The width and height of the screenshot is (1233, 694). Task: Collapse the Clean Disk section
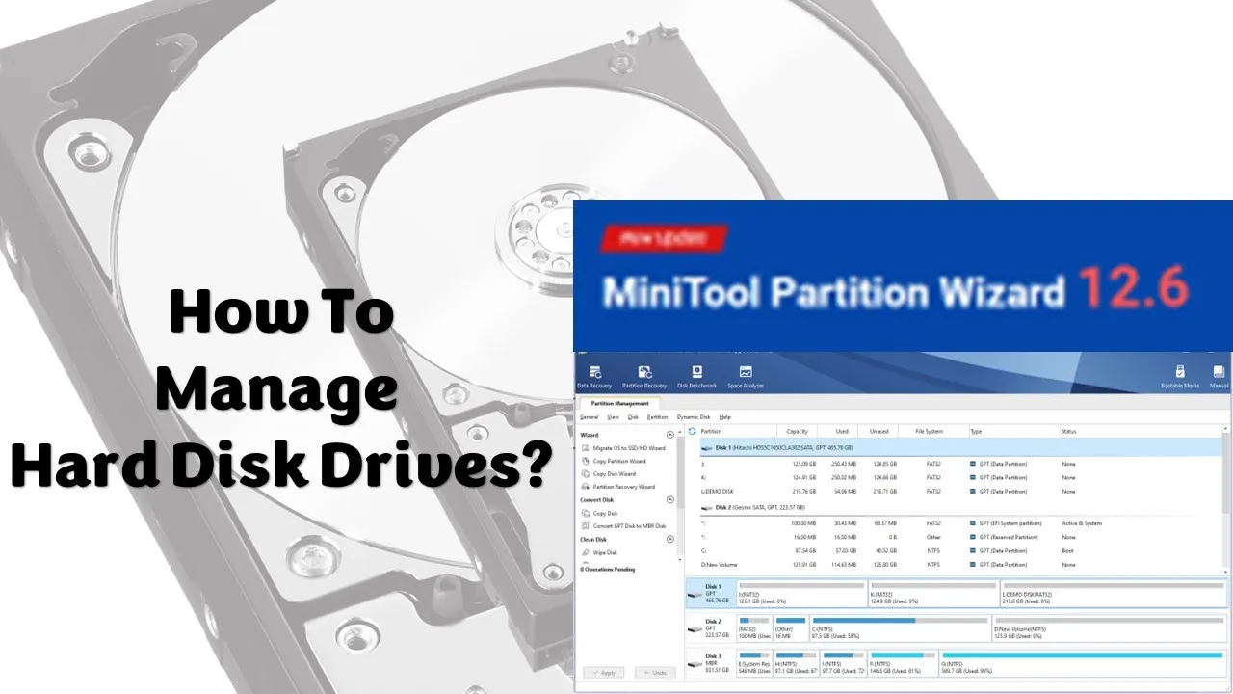pyautogui.click(x=669, y=539)
